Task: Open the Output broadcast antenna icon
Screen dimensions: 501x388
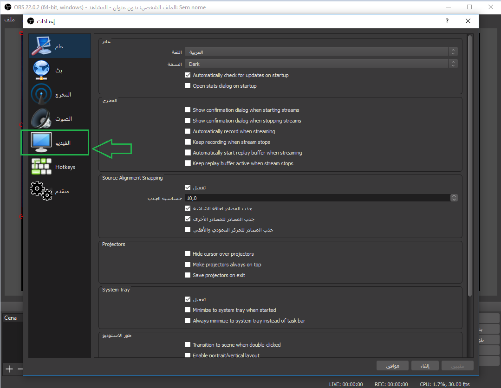Action: pos(41,94)
